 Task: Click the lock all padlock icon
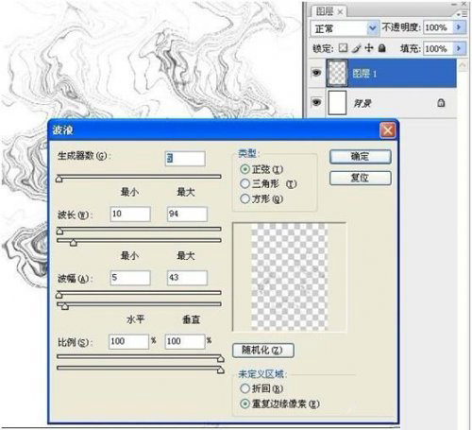click(x=381, y=48)
